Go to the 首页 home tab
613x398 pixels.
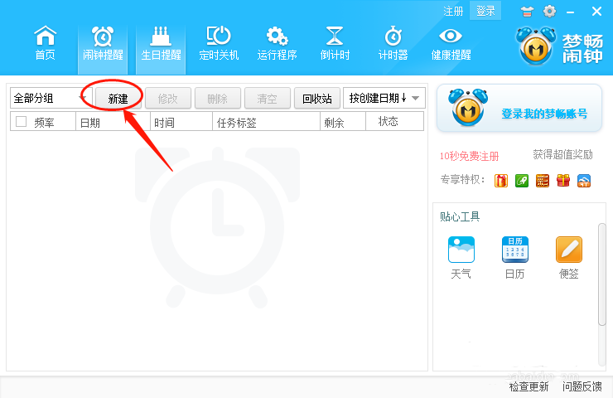pyautogui.click(x=45, y=43)
